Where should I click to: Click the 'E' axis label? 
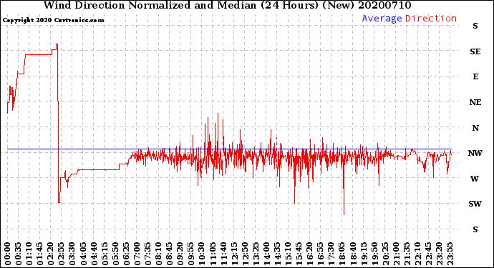pos(475,76)
